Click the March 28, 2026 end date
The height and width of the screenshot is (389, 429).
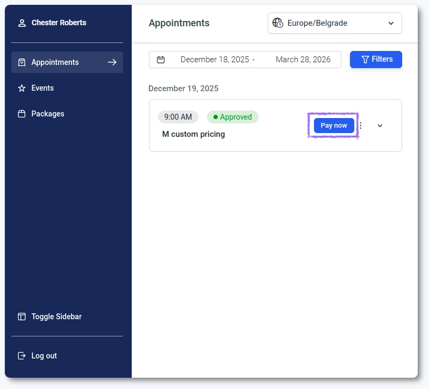303,60
